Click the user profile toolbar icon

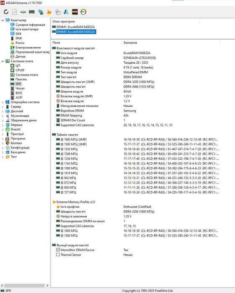66,12
